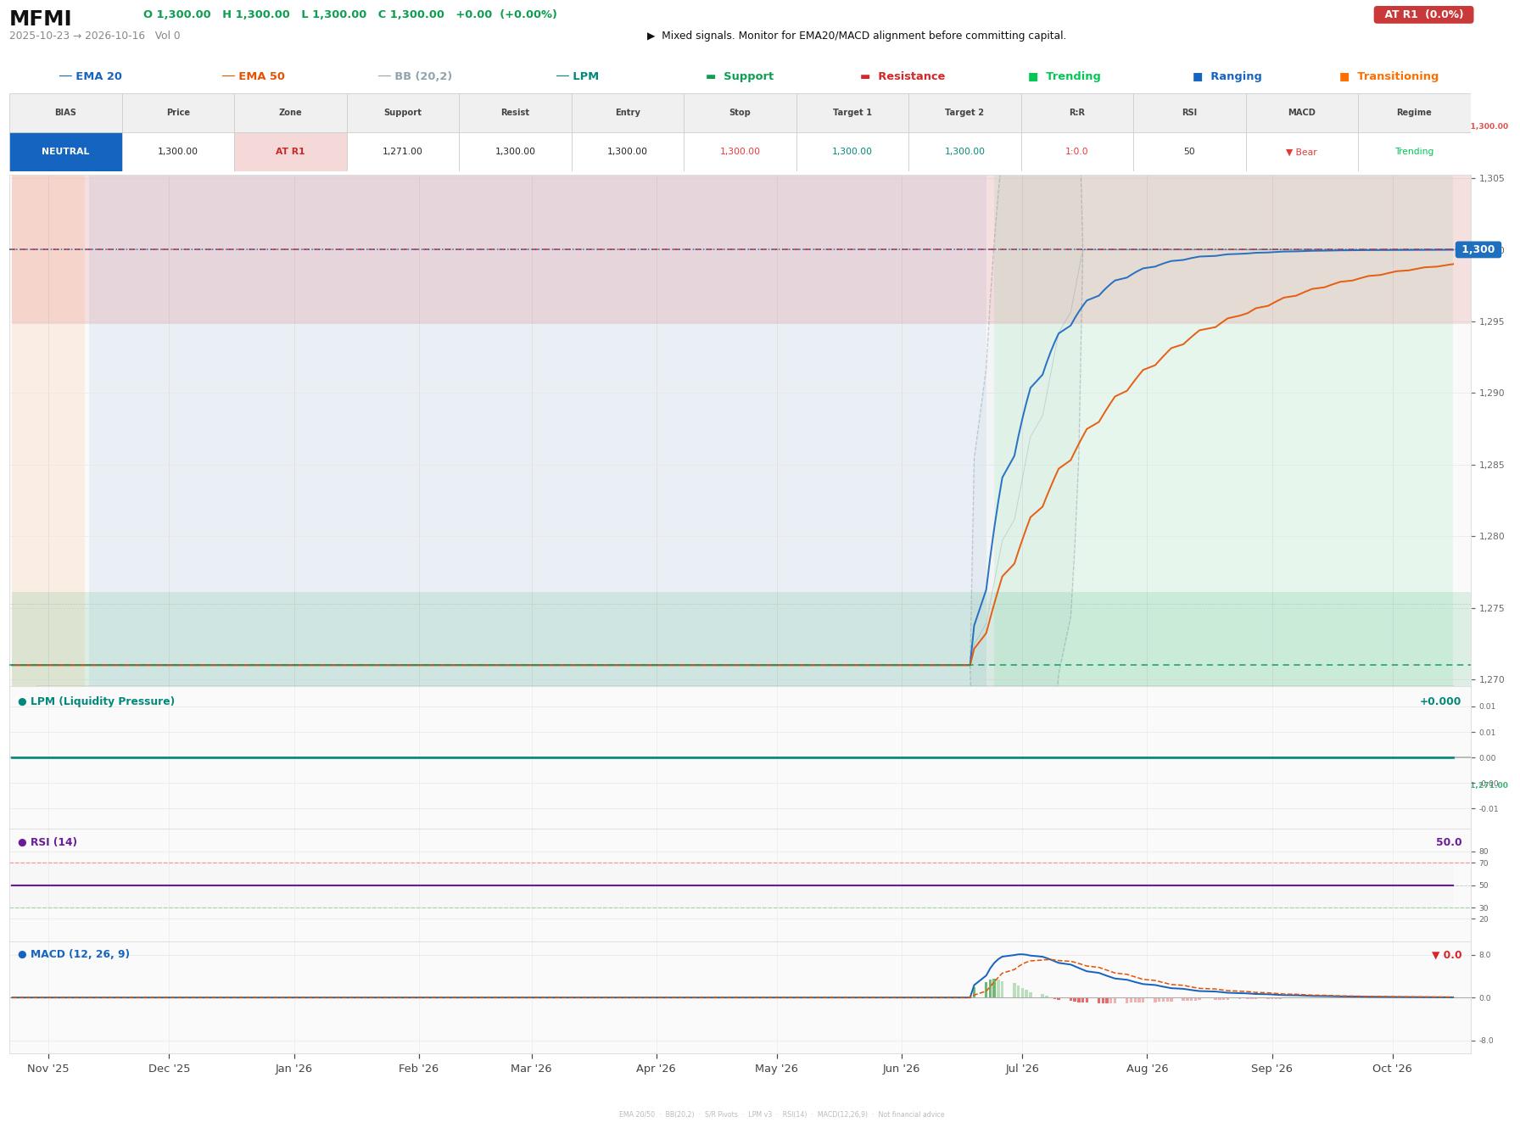
Task: Click the R:R column header
Action: (1076, 113)
